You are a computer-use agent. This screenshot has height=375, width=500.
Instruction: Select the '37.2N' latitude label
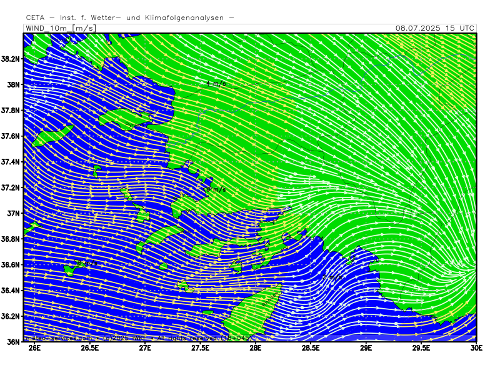(x=12, y=188)
